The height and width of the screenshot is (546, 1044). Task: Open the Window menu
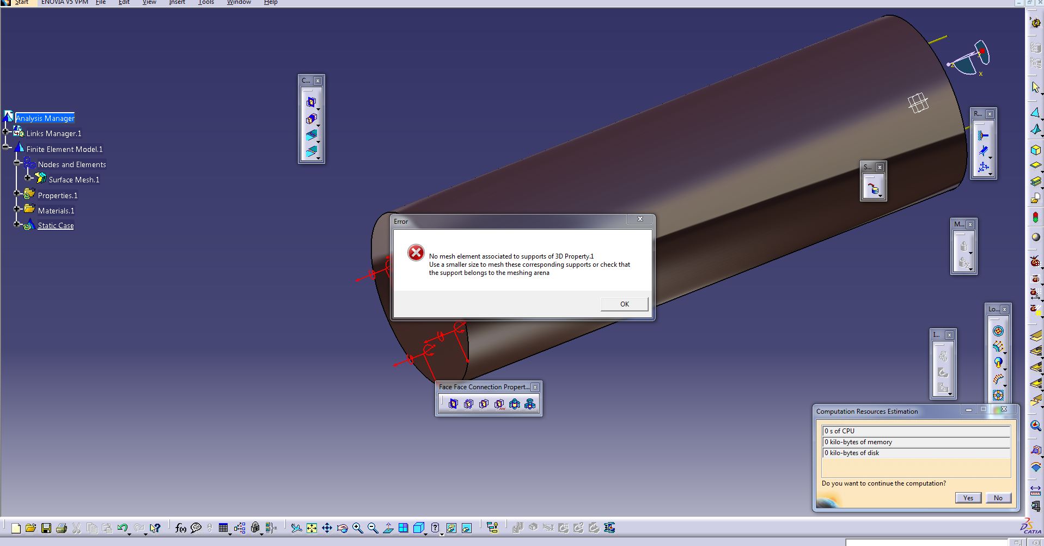tap(239, 2)
